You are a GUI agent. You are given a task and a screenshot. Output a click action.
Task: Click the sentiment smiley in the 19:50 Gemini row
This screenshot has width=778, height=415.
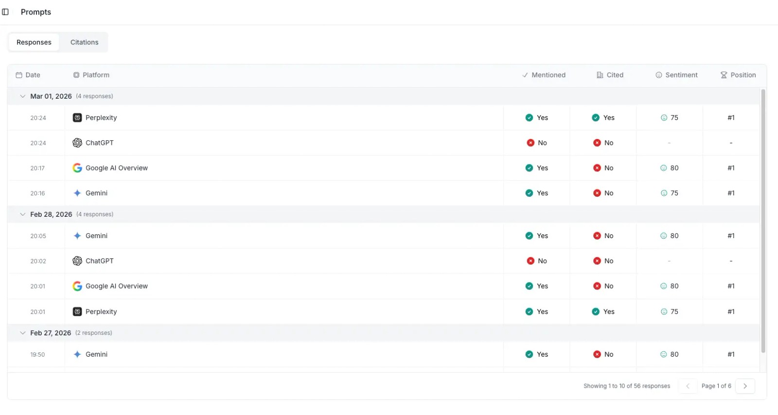[663, 354]
